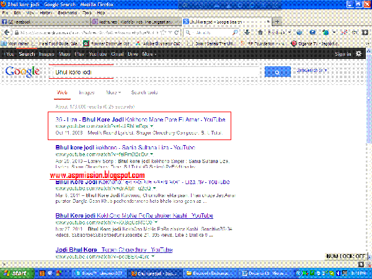Click Search tools option
The height and width of the screenshot is (279, 372).
coord(144,92)
